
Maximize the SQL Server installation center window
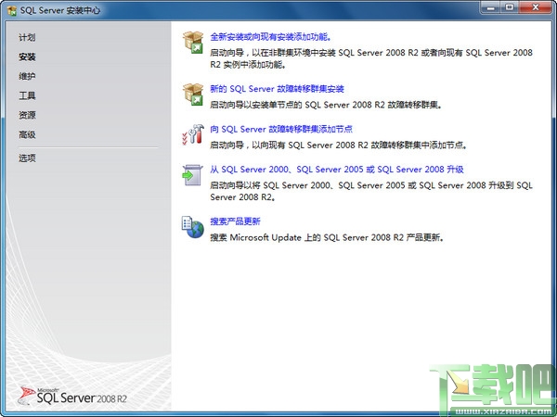(x=510, y=7)
